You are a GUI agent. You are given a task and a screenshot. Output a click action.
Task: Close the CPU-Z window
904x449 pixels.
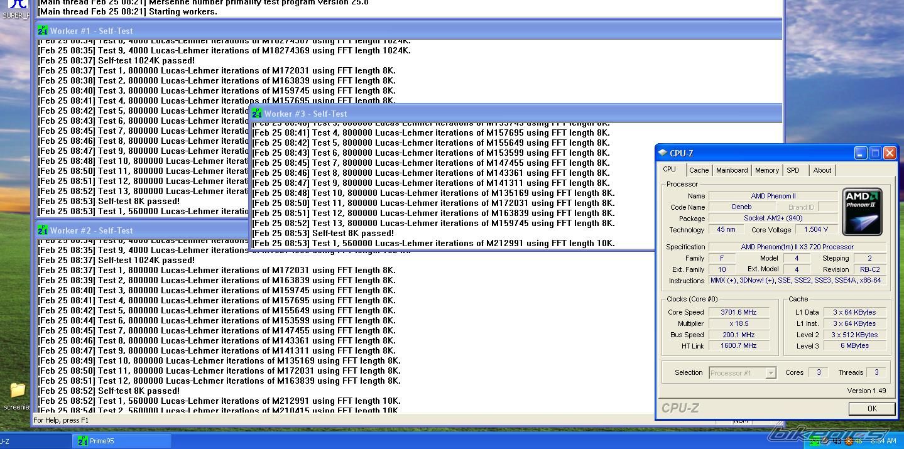coord(890,153)
